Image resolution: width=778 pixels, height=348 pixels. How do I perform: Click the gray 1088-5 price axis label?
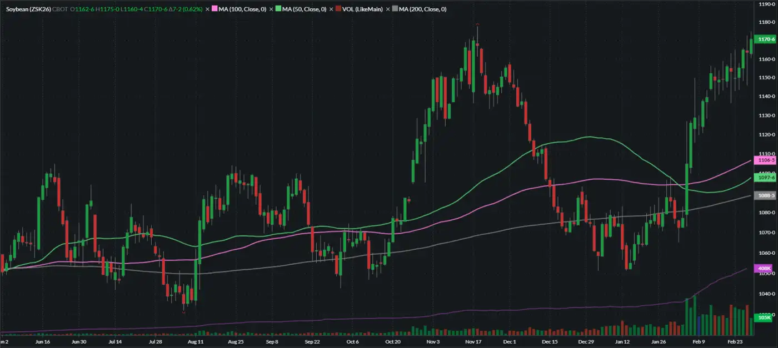[x=766, y=195]
